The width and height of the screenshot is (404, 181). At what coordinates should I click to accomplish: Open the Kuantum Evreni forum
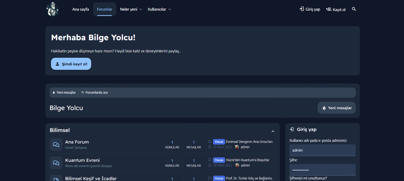point(82,160)
